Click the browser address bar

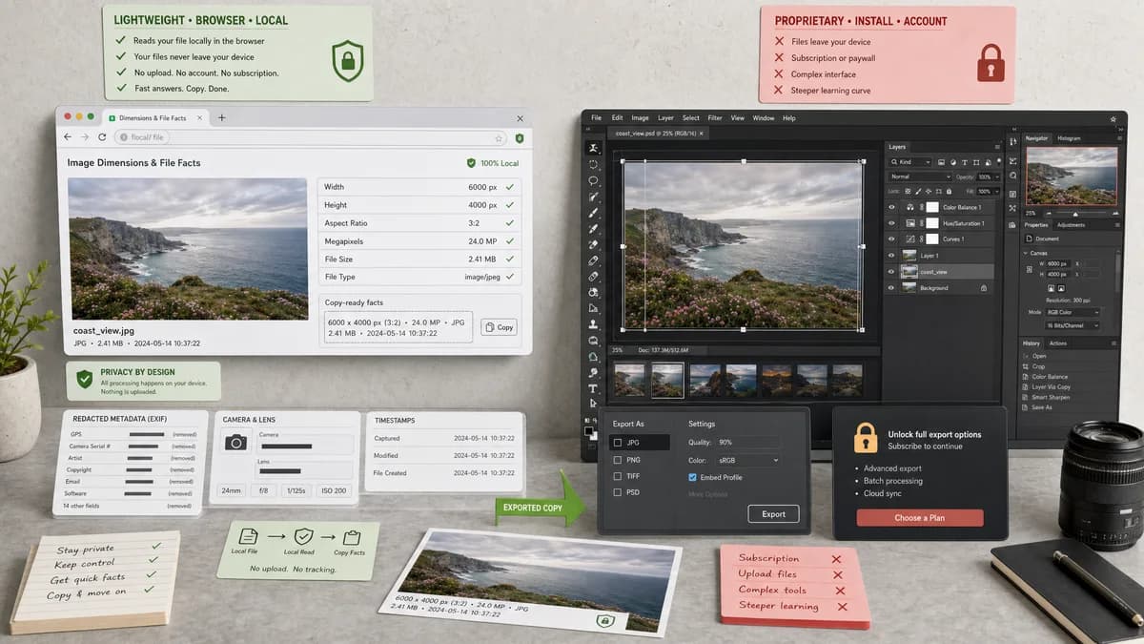(x=310, y=137)
